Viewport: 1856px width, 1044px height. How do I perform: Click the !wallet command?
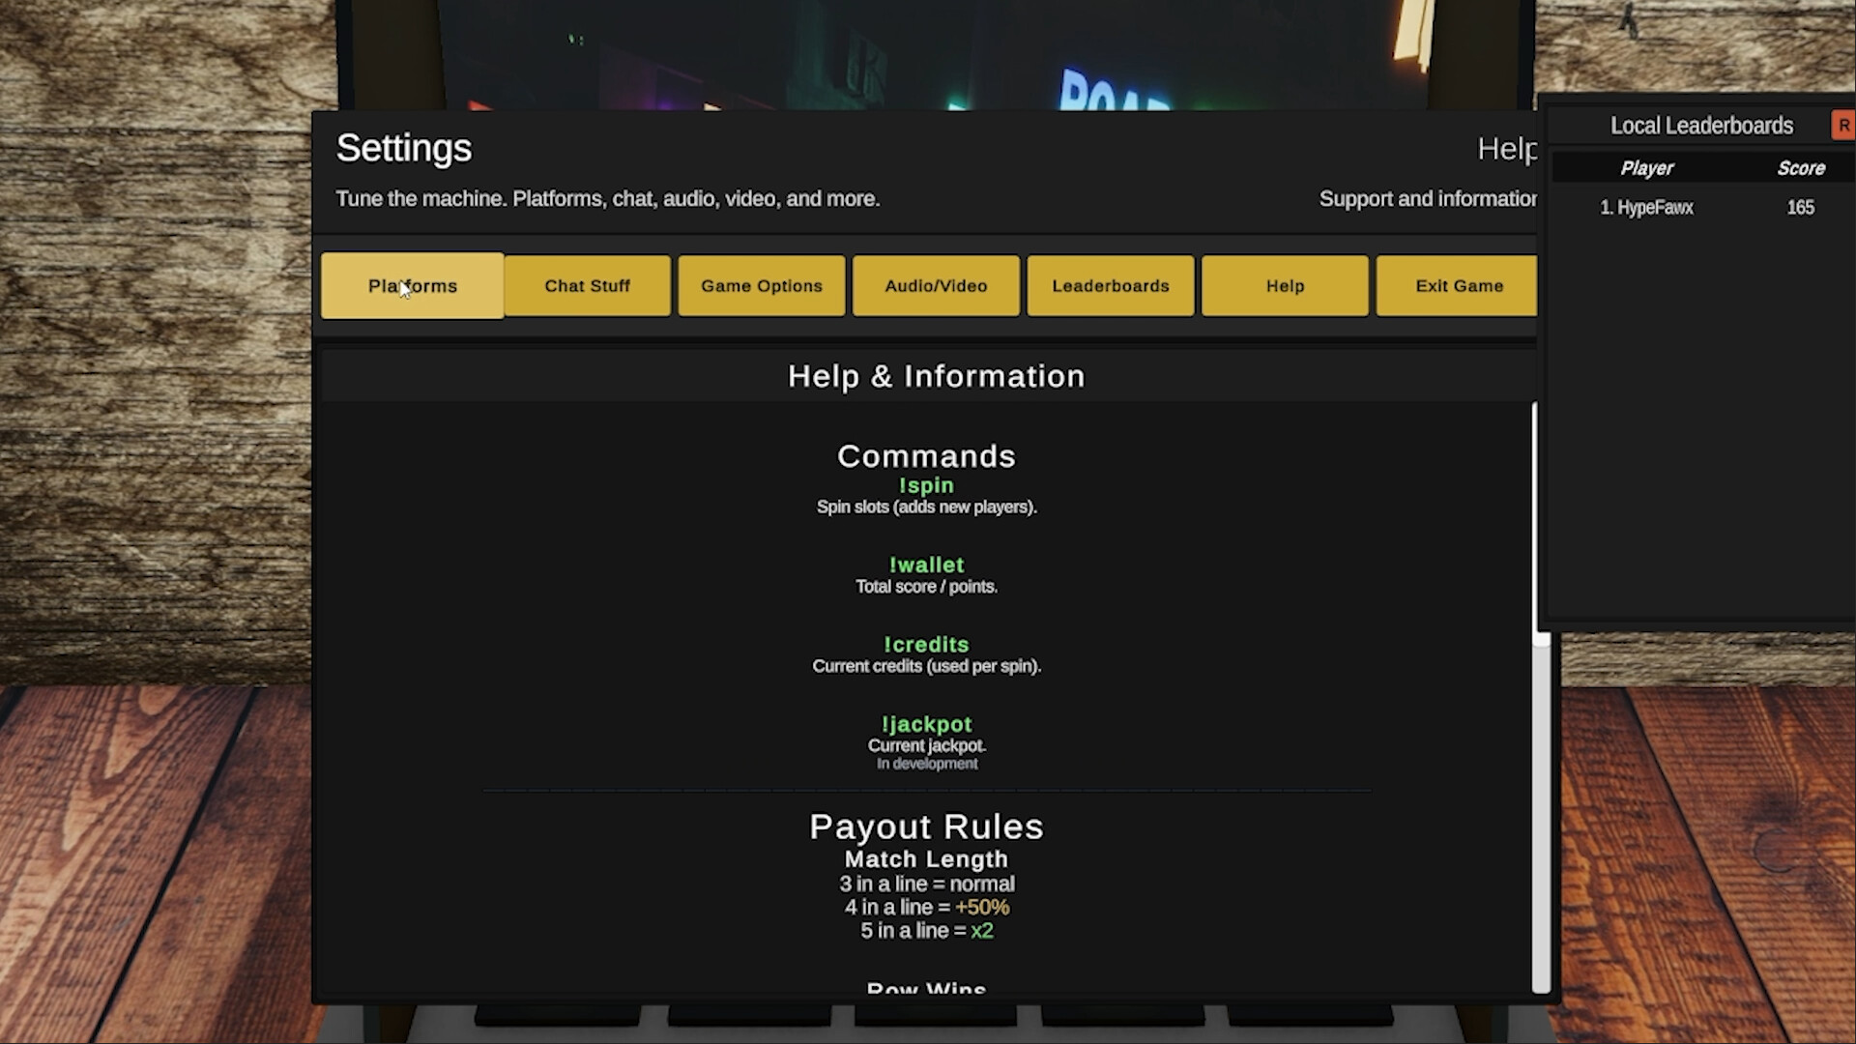pyautogui.click(x=926, y=565)
